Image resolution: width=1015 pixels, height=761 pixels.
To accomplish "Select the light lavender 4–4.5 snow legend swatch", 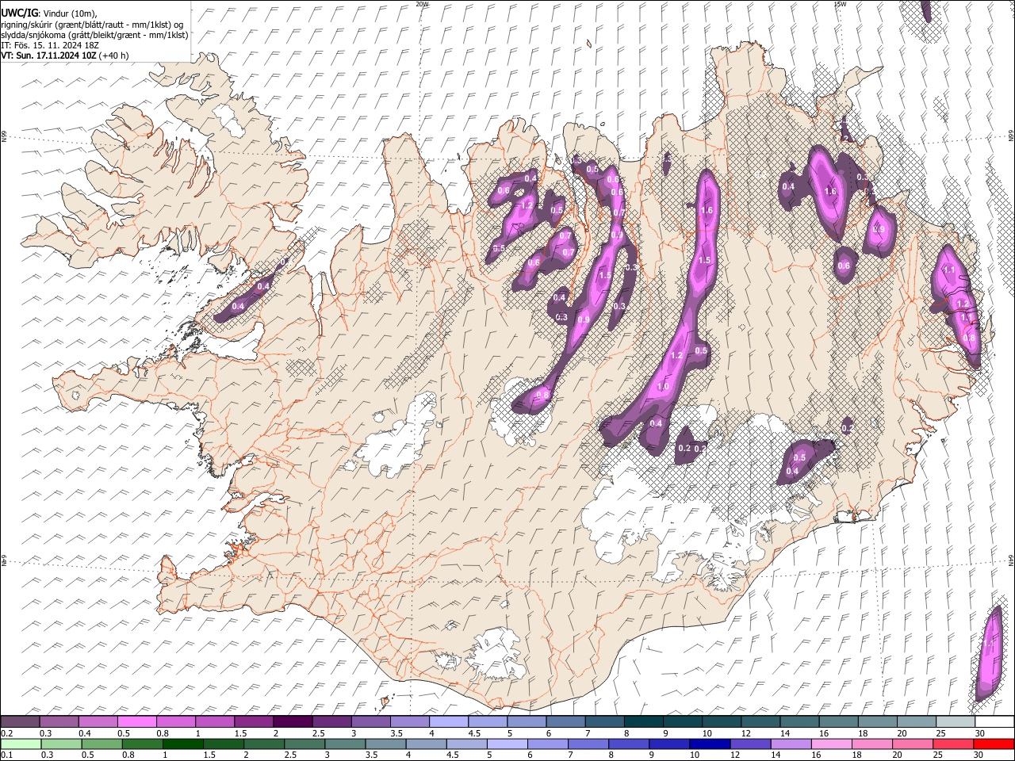I will pyautogui.click(x=449, y=721).
